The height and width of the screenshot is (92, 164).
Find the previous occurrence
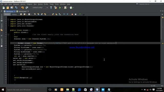coord(38,14)
